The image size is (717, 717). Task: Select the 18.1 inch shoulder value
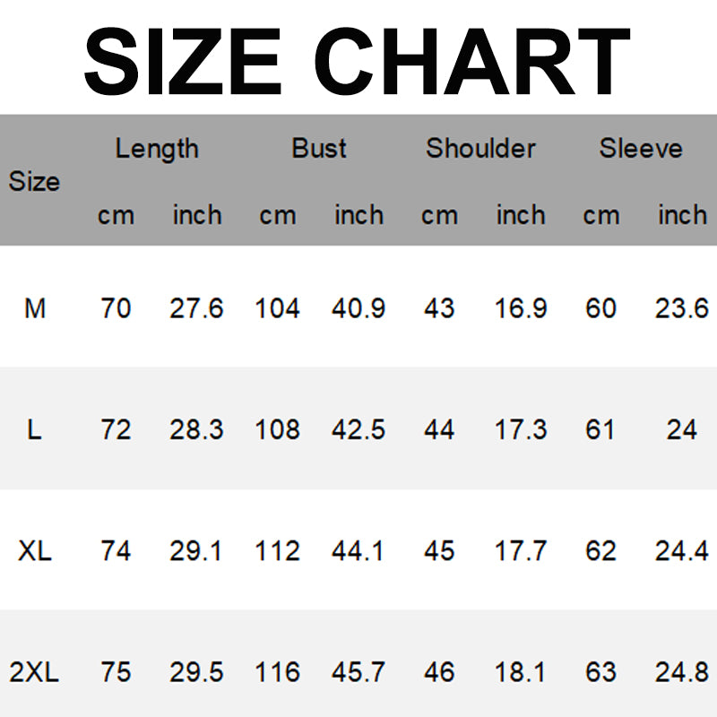click(x=521, y=672)
